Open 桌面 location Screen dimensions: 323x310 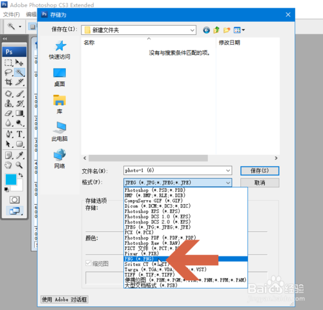pyautogui.click(x=59, y=77)
